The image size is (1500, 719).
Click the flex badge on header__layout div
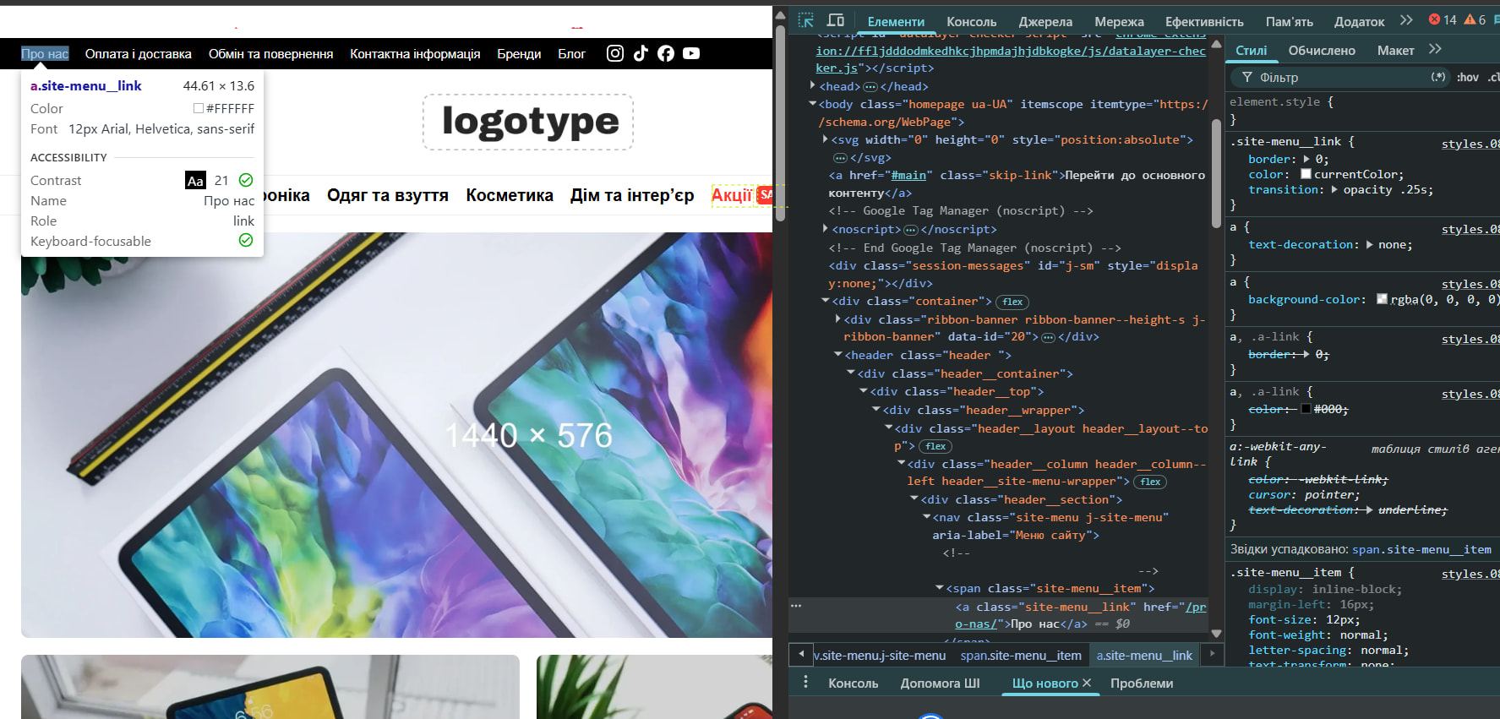[x=935, y=446]
